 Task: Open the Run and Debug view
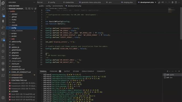[x=3, y=27]
